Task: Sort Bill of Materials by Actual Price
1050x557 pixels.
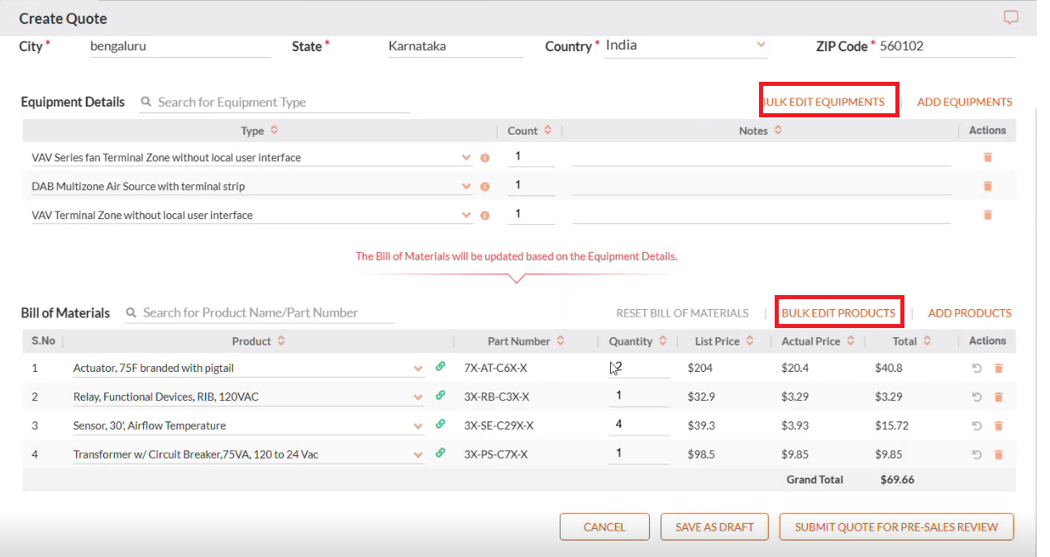Action: pyautogui.click(x=851, y=340)
